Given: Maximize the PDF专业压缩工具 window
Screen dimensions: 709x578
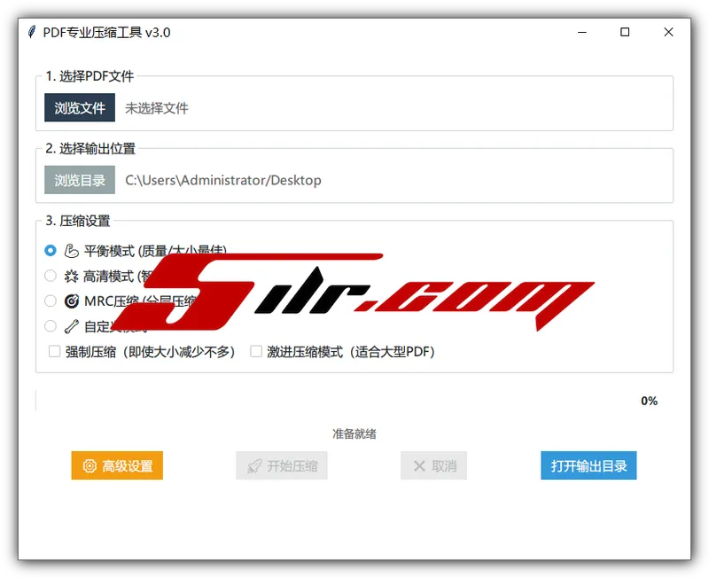Looking at the screenshot, I should point(625,32).
